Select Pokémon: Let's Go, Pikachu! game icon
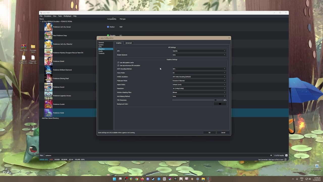Image resolution: width=323 pixels, height=182 pixels. [48, 44]
